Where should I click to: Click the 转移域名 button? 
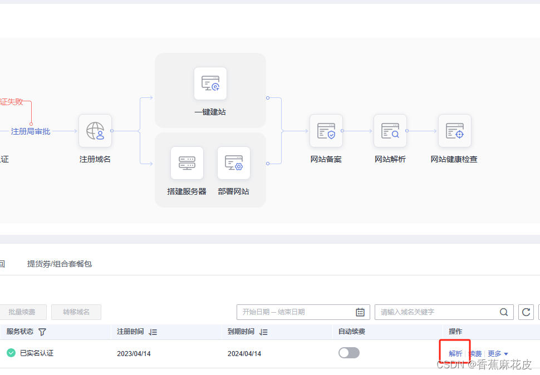coord(76,312)
